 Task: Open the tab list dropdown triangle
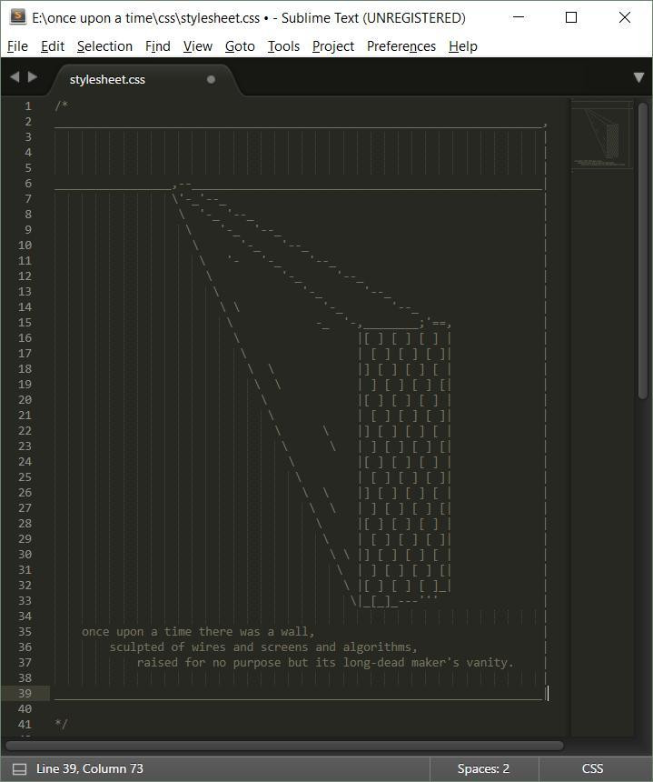[x=638, y=77]
